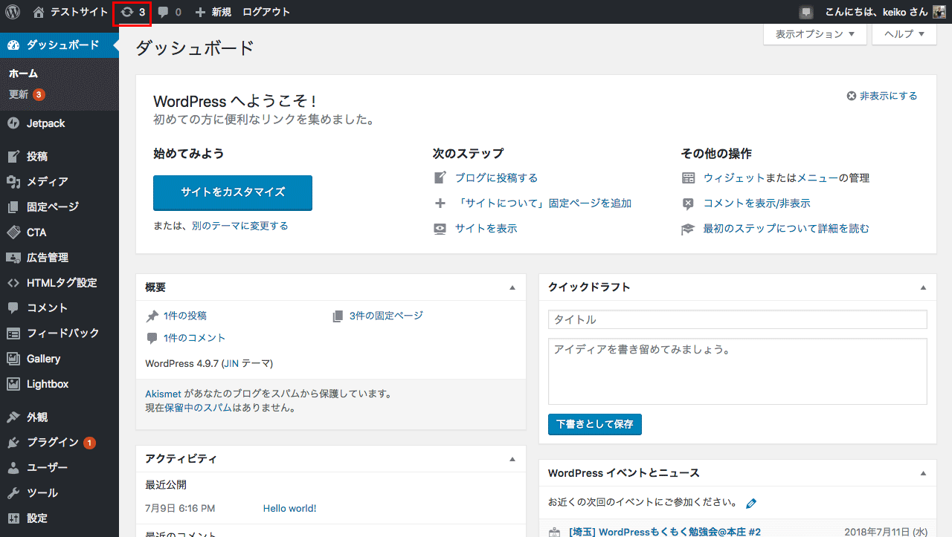Click ログアウト in admin bar

click(x=266, y=13)
